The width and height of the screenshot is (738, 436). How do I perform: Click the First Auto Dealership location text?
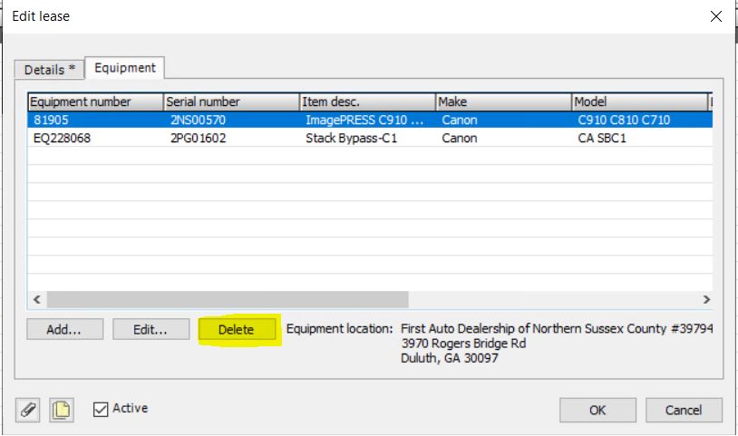[557, 328]
